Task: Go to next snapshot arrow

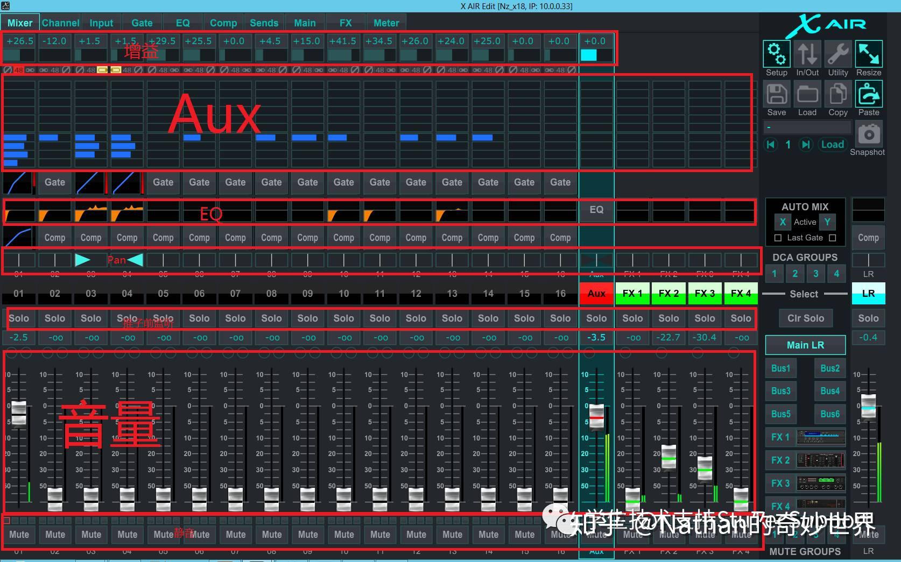Action: click(805, 144)
